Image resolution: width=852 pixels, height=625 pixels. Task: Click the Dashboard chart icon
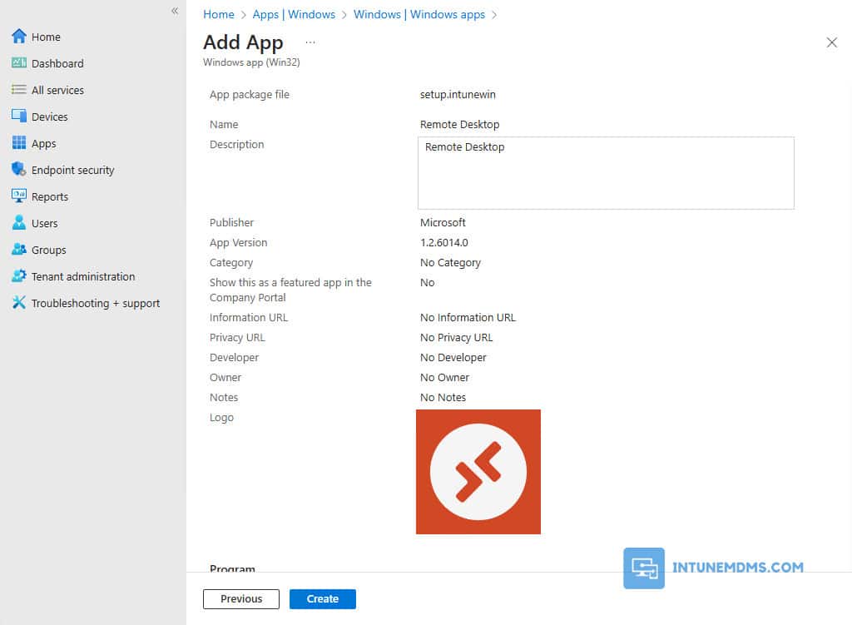19,63
